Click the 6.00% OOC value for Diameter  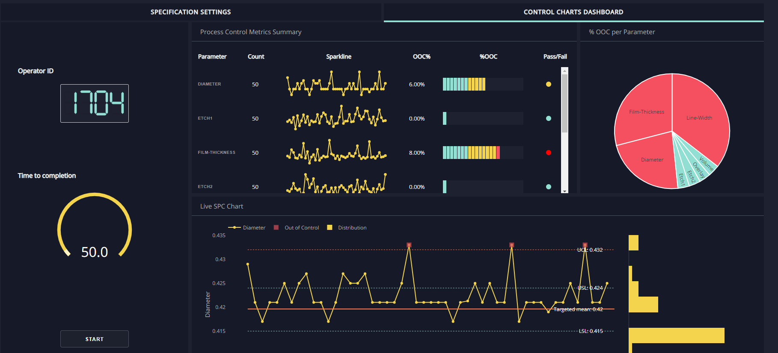[x=417, y=85]
